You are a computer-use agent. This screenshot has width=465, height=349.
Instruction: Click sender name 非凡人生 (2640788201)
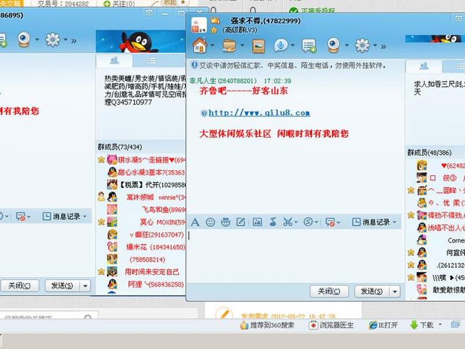pyautogui.click(x=223, y=81)
